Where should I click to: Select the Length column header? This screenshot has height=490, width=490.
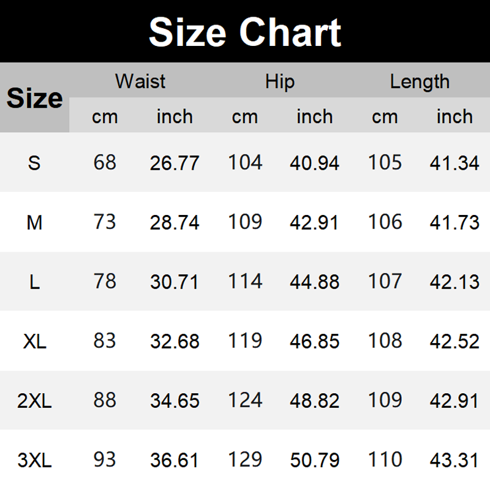pyautogui.click(x=420, y=81)
